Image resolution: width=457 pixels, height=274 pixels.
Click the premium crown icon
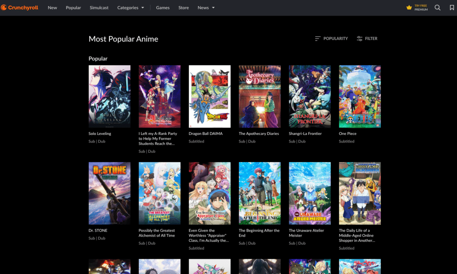(409, 8)
